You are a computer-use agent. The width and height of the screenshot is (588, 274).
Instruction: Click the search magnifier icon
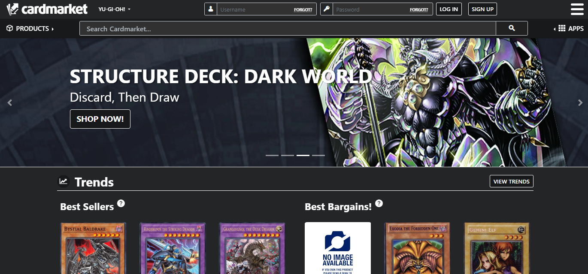point(512,28)
